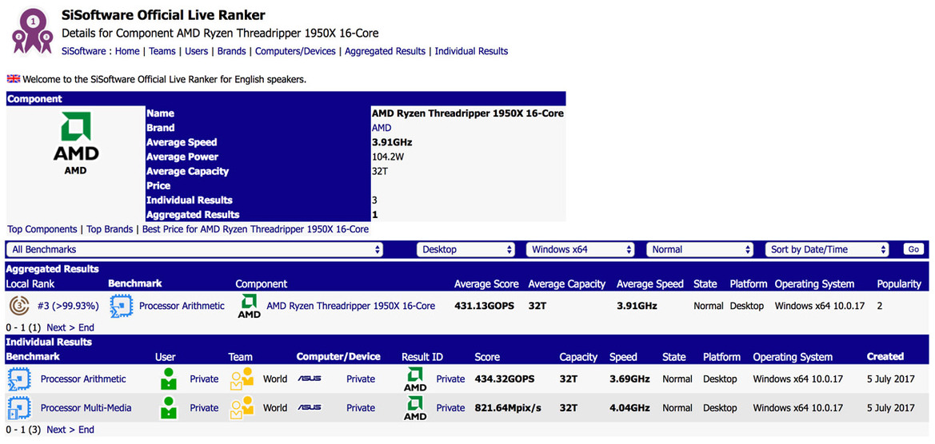The image size is (935, 444).
Task: Click Private Result ID link in Multi-Media row
Action: pos(450,408)
